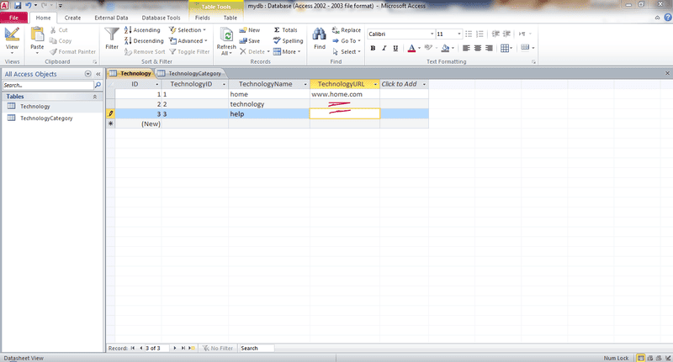Create a New record

[x=249, y=30]
